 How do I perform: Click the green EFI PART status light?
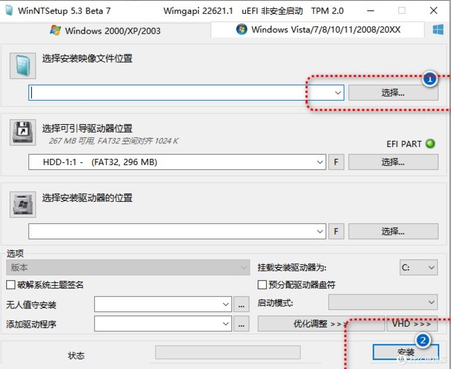click(430, 144)
